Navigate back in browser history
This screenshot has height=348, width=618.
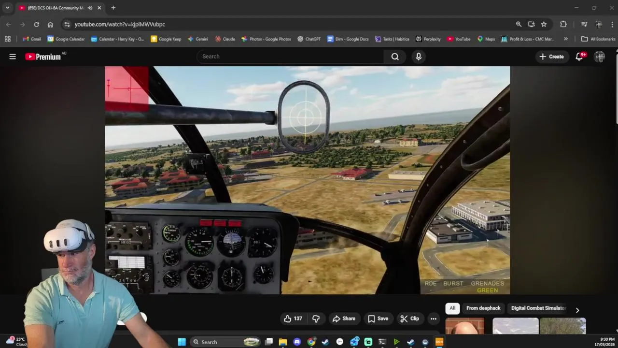click(x=8, y=24)
